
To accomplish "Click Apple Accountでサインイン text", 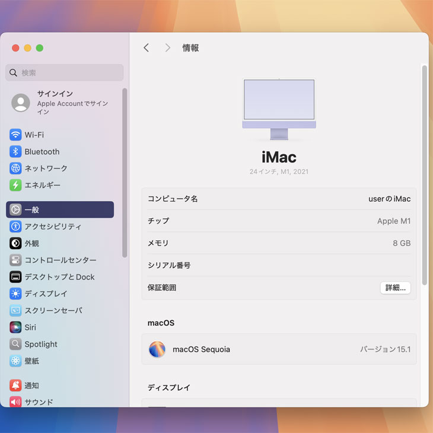I will 72,107.
